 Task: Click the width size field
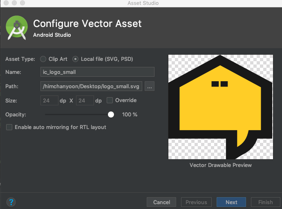coord(49,100)
